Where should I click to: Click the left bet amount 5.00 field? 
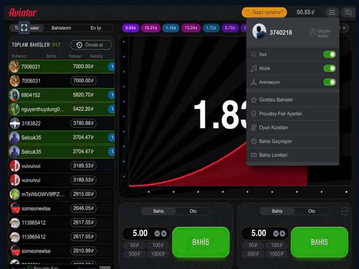[x=140, y=233]
